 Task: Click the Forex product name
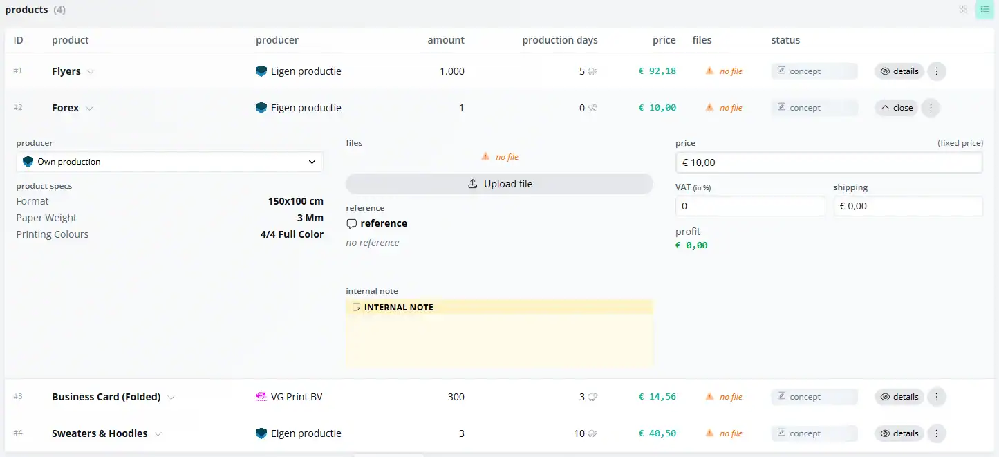tap(66, 108)
